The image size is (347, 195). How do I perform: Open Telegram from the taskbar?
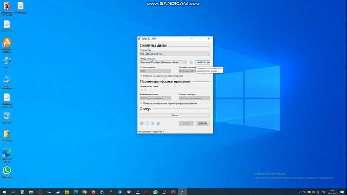120,192
